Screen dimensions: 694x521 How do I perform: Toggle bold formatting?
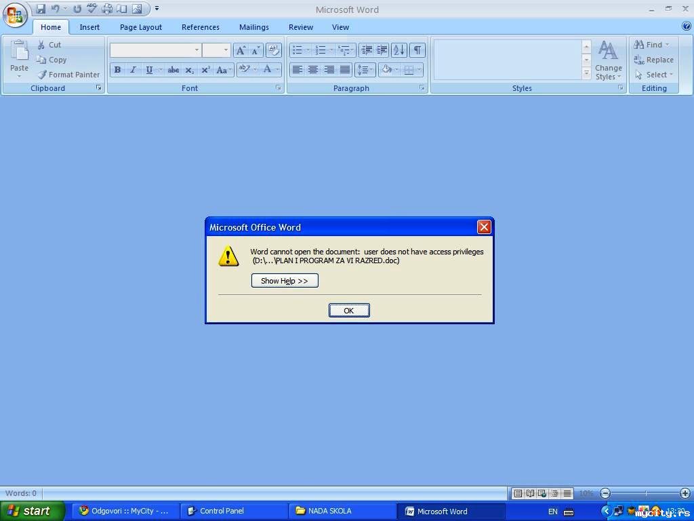pos(117,70)
